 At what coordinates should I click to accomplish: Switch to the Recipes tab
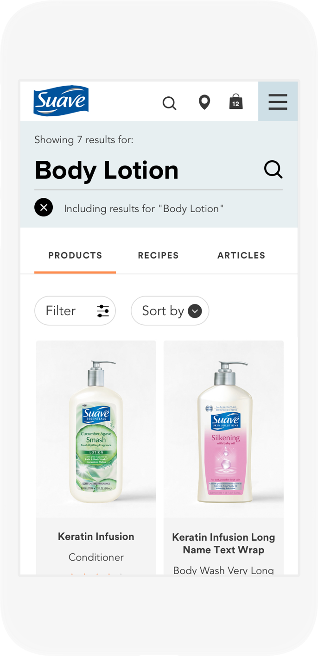[158, 255]
